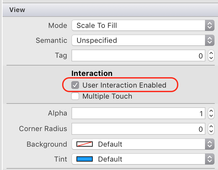Click the Background color swatch

85,144
